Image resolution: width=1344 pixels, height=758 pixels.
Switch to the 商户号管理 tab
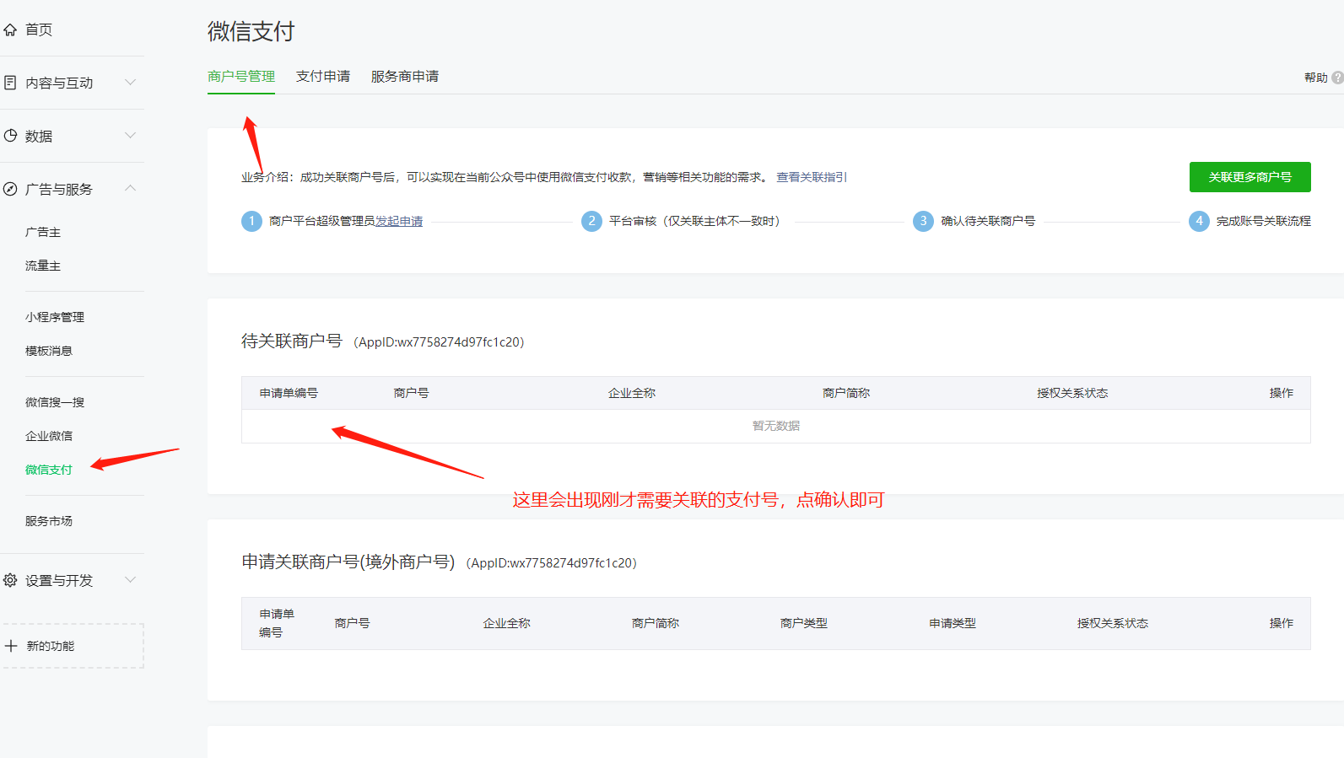[241, 77]
